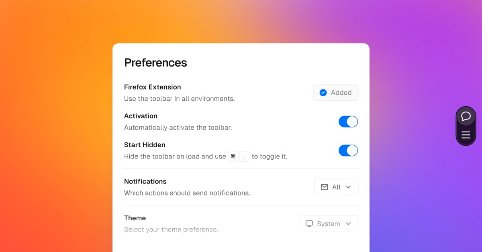Screen dimensions: 482x252
Task: Open the Notifications All dropdown
Action: pyautogui.click(x=336, y=187)
